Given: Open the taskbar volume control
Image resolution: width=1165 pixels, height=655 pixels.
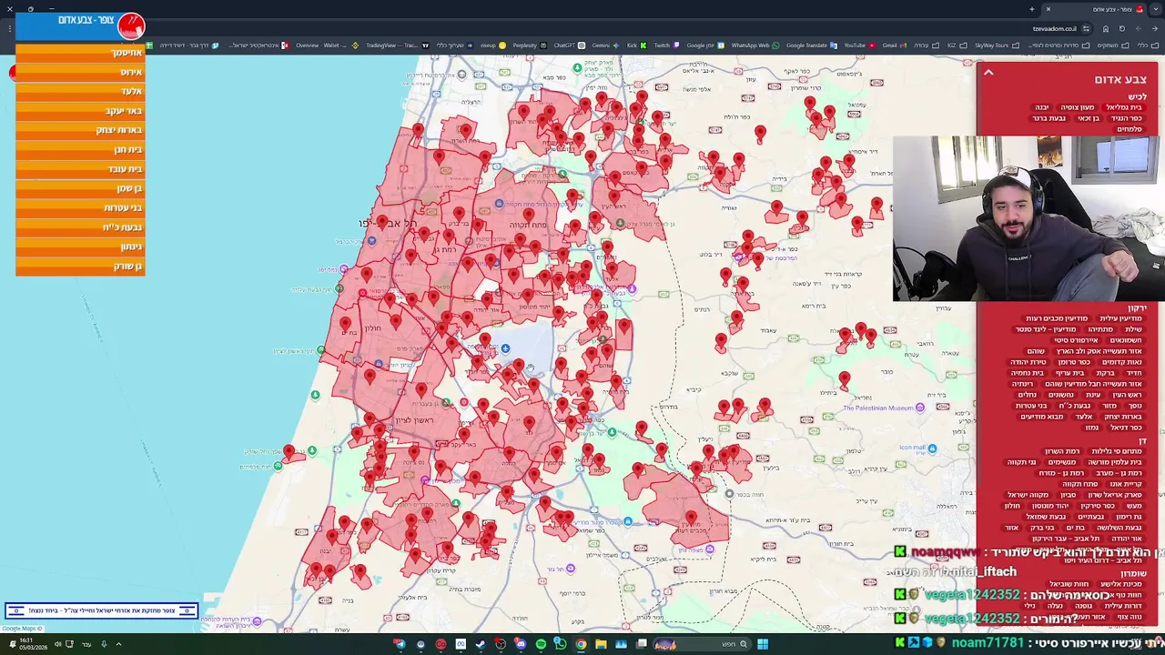Looking at the screenshot, I should 57,644.
